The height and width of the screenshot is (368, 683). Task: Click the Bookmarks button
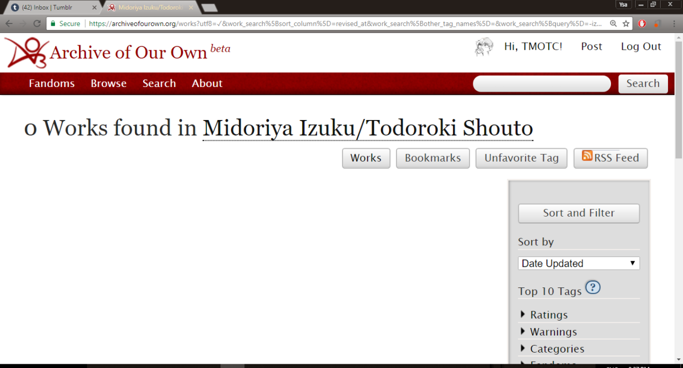(x=433, y=158)
